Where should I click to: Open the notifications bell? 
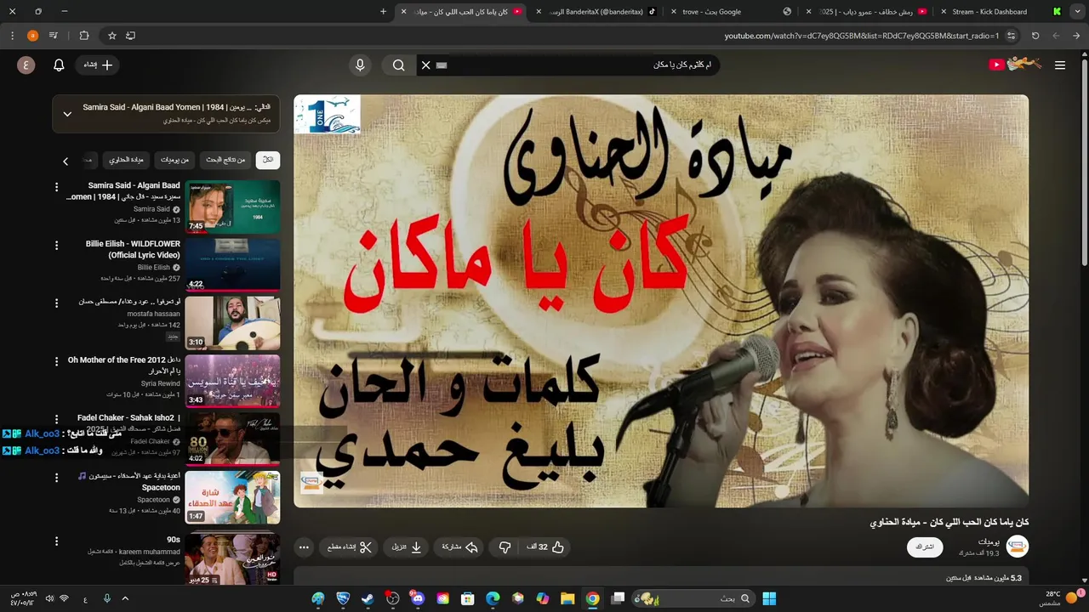(59, 65)
